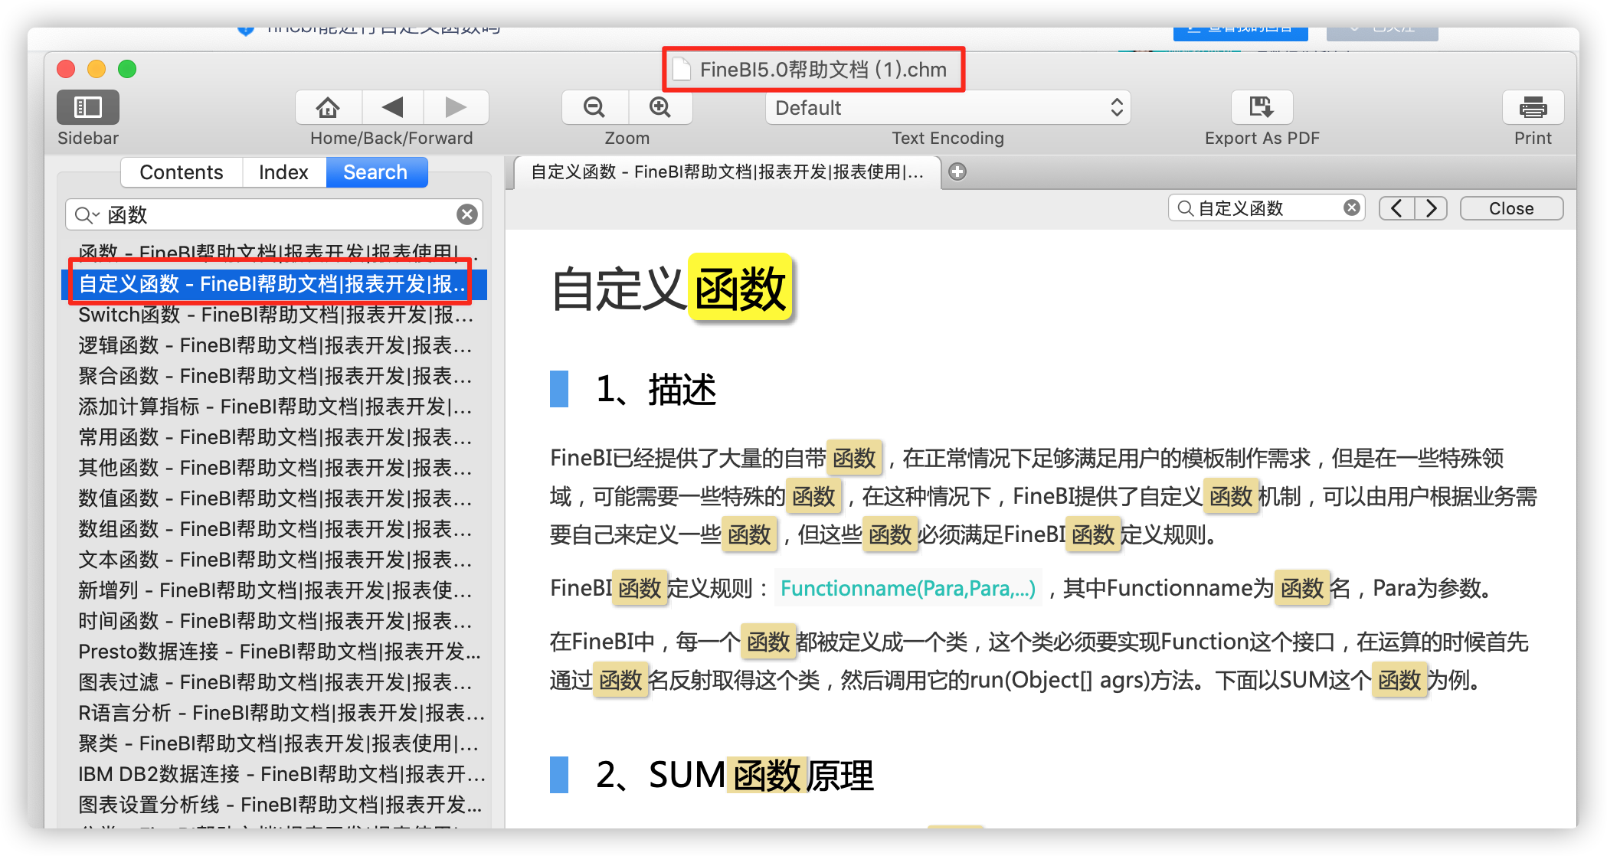
Task: Open the 时间函数 search result
Action: tap(274, 621)
